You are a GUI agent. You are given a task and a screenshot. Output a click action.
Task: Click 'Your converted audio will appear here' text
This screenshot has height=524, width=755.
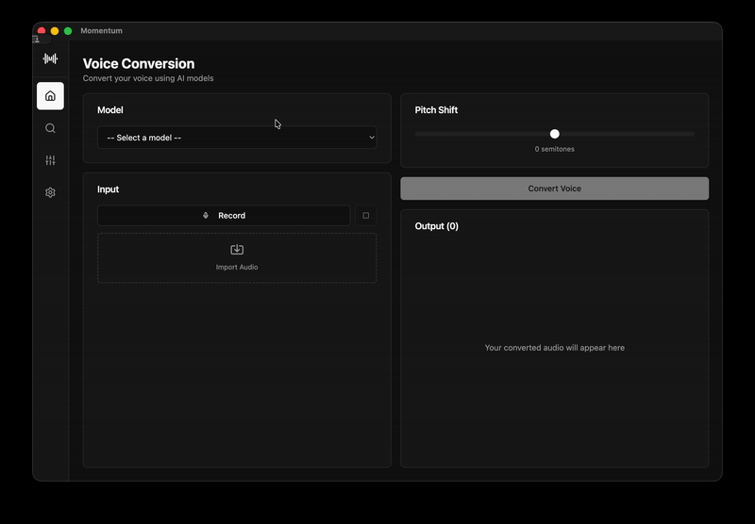[x=555, y=348]
